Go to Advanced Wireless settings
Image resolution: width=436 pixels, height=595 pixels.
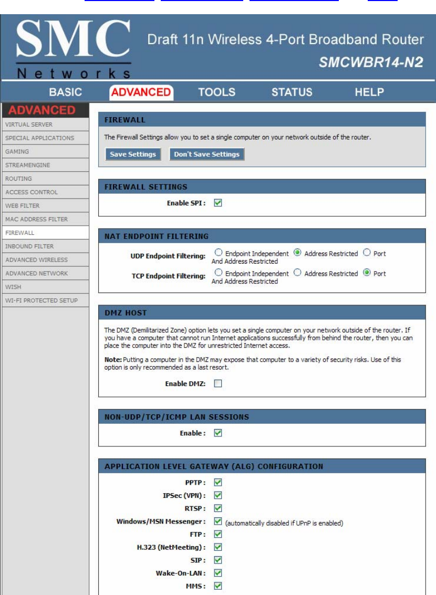coord(46,260)
